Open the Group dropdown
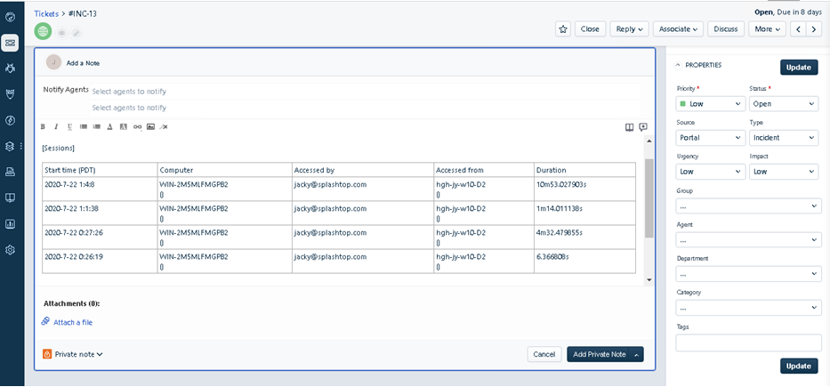Viewport: 830px width, 387px height. click(x=748, y=206)
